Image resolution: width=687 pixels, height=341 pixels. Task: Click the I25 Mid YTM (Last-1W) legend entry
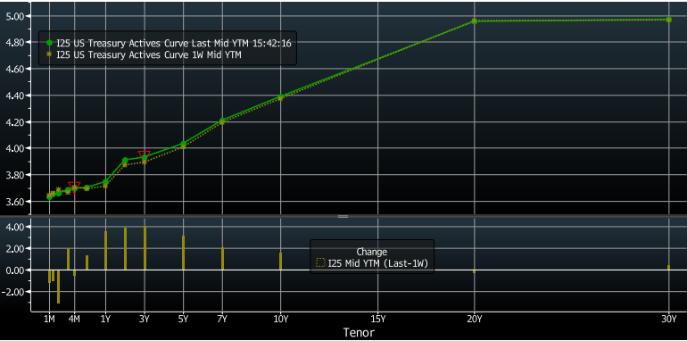point(372,263)
